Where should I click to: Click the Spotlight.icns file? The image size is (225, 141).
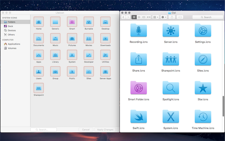click(x=171, y=88)
